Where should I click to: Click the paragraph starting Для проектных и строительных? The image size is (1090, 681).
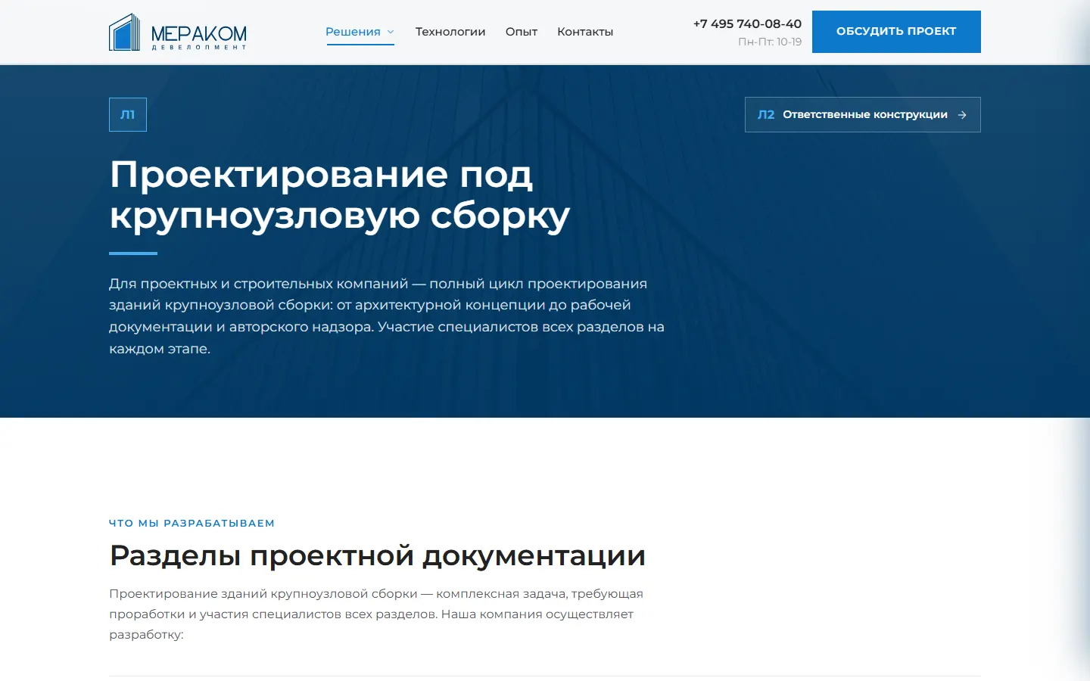click(x=387, y=316)
